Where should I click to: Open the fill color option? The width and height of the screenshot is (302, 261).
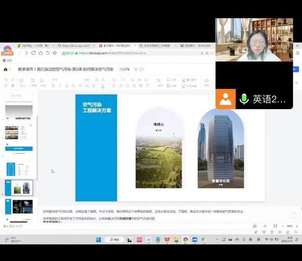189,80
